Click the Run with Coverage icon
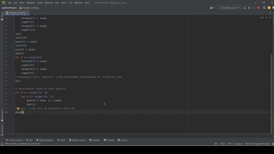 click(254, 8)
